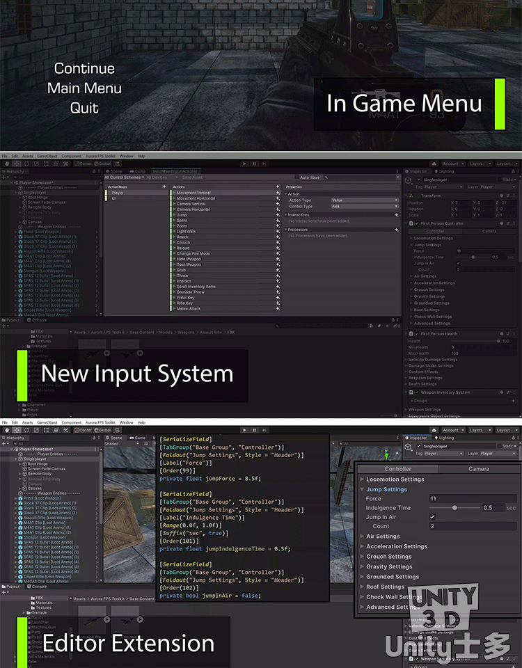Screen dimensions: 522x668
Task: Open the Action Type dropdown showing Value
Action: coord(364,200)
